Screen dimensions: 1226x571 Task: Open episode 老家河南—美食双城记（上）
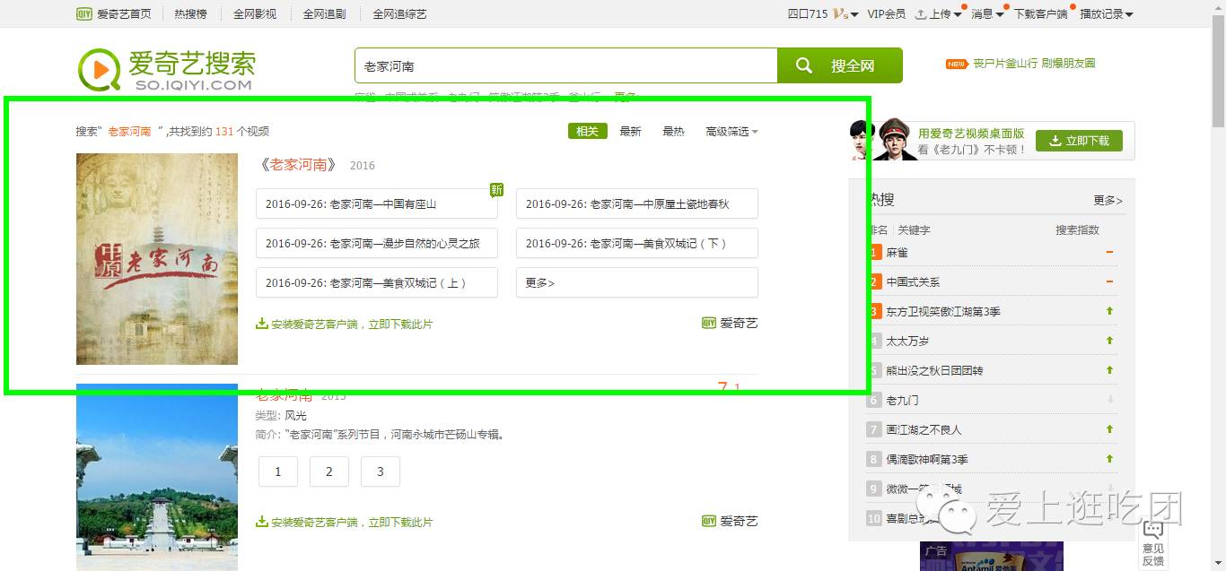point(377,282)
